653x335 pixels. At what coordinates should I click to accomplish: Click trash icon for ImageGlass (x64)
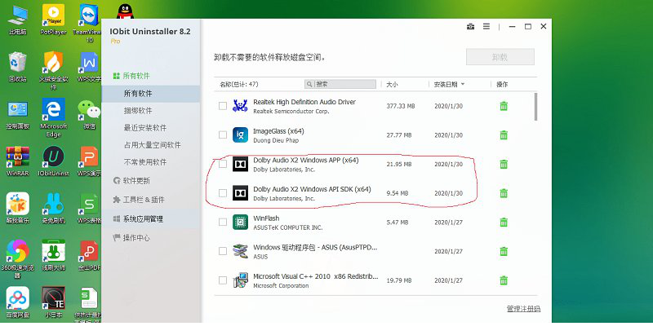(x=504, y=135)
